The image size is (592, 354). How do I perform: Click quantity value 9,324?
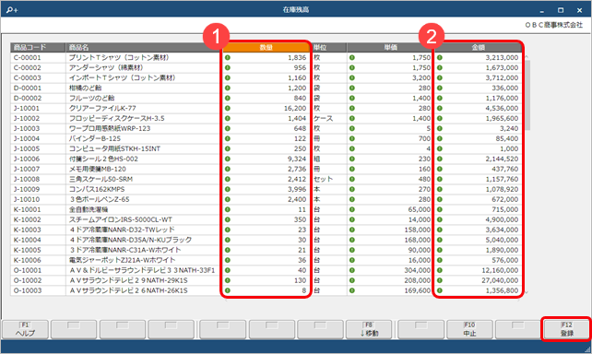tap(297, 159)
